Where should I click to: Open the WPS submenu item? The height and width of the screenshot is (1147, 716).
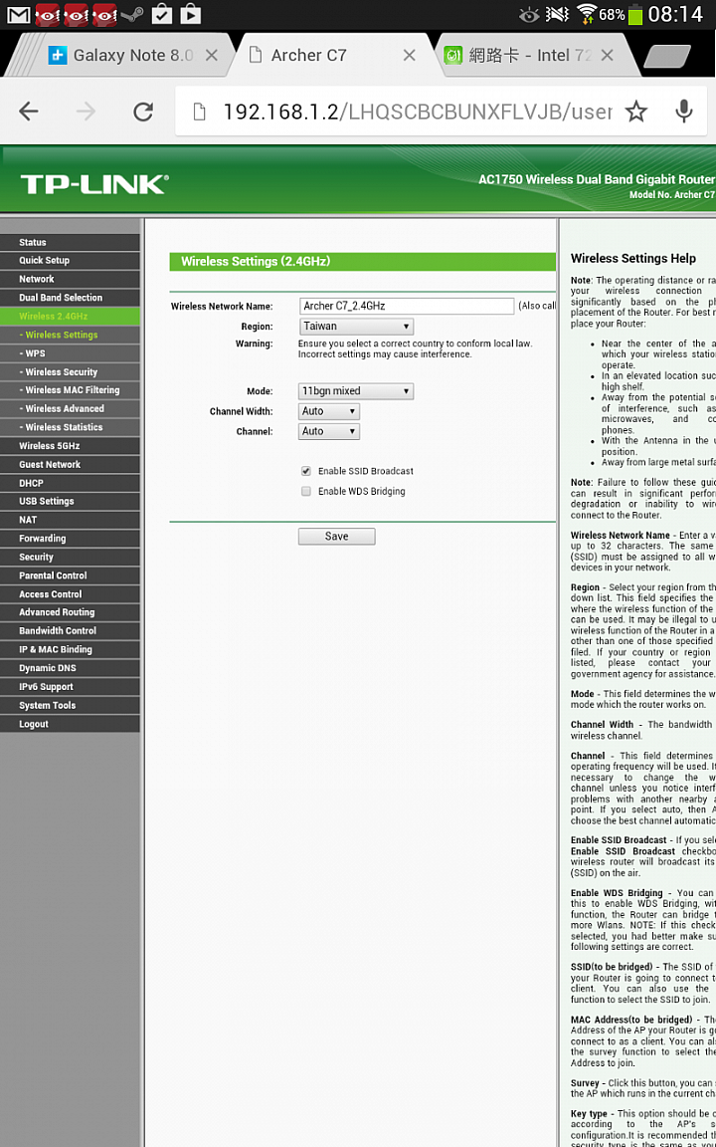point(70,353)
